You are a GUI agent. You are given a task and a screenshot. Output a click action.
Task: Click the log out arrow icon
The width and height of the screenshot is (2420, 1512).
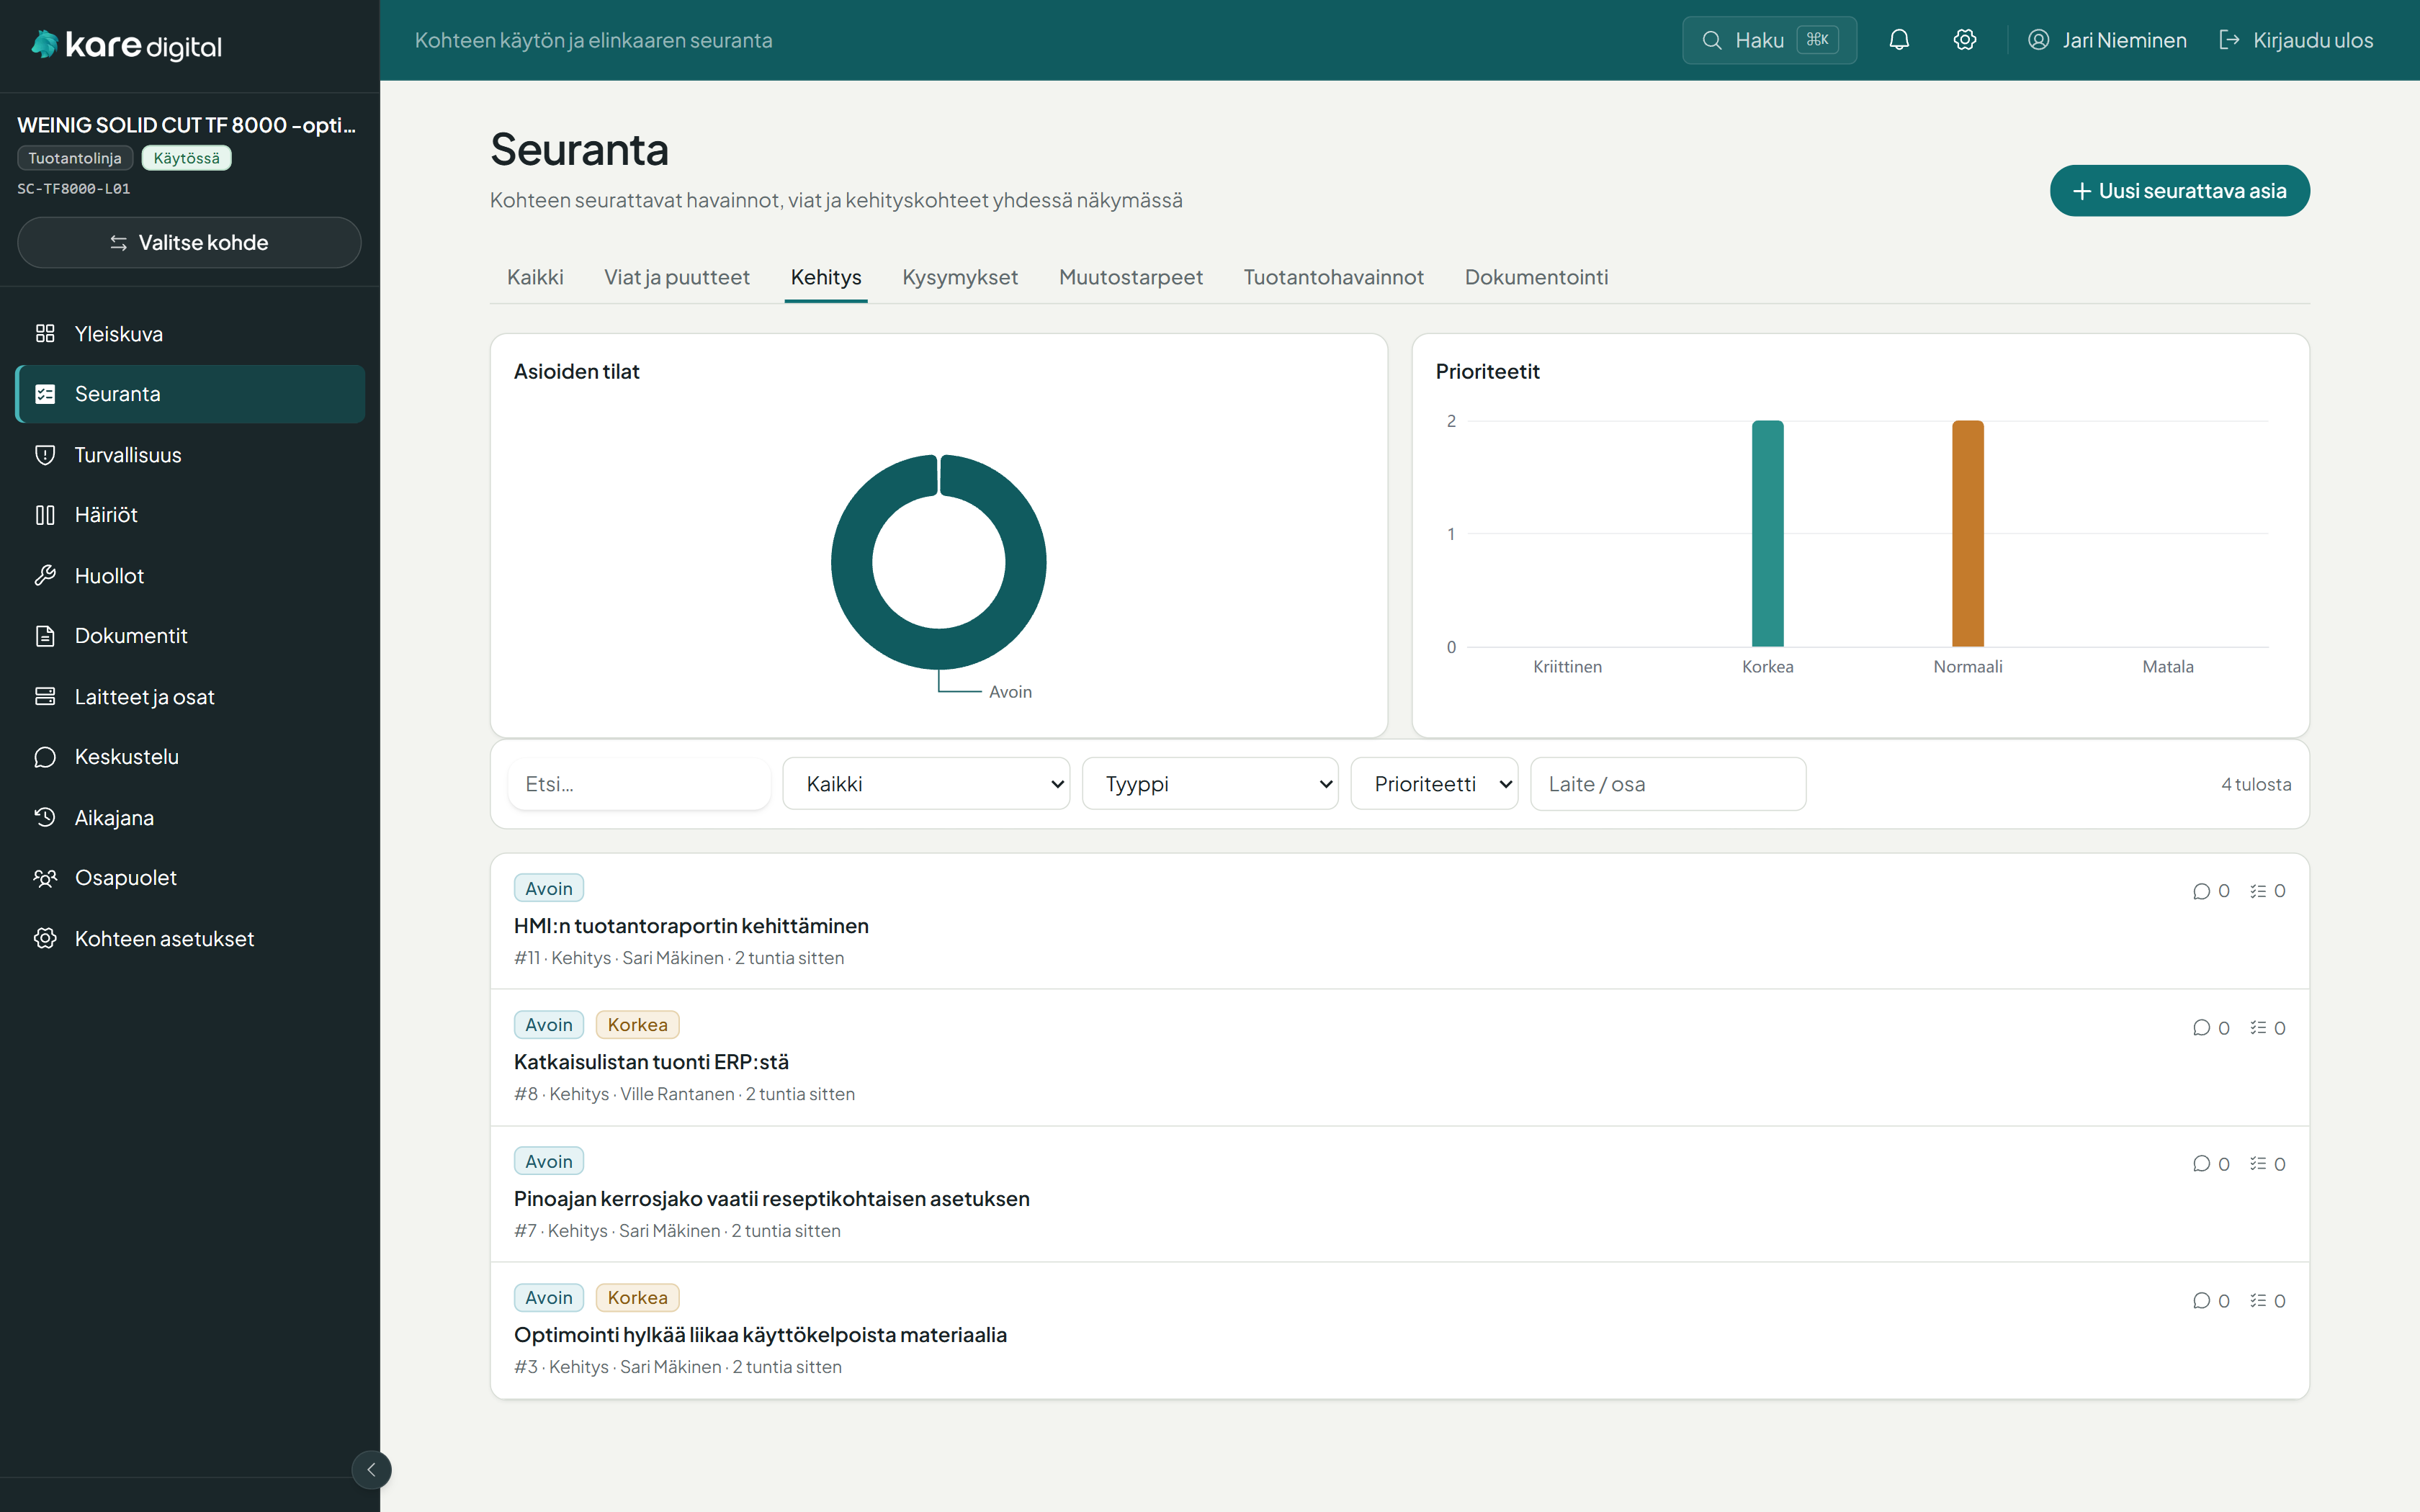point(2229,40)
